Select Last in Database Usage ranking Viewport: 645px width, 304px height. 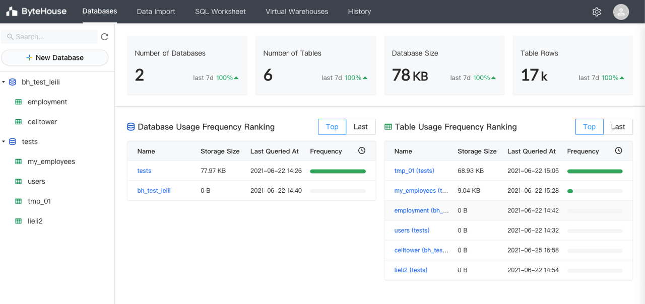point(361,127)
